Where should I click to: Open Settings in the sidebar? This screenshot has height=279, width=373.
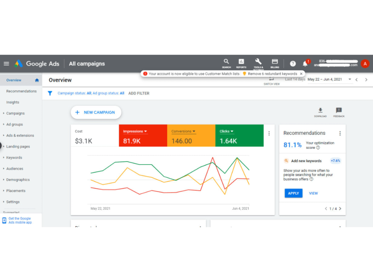coord(13,202)
